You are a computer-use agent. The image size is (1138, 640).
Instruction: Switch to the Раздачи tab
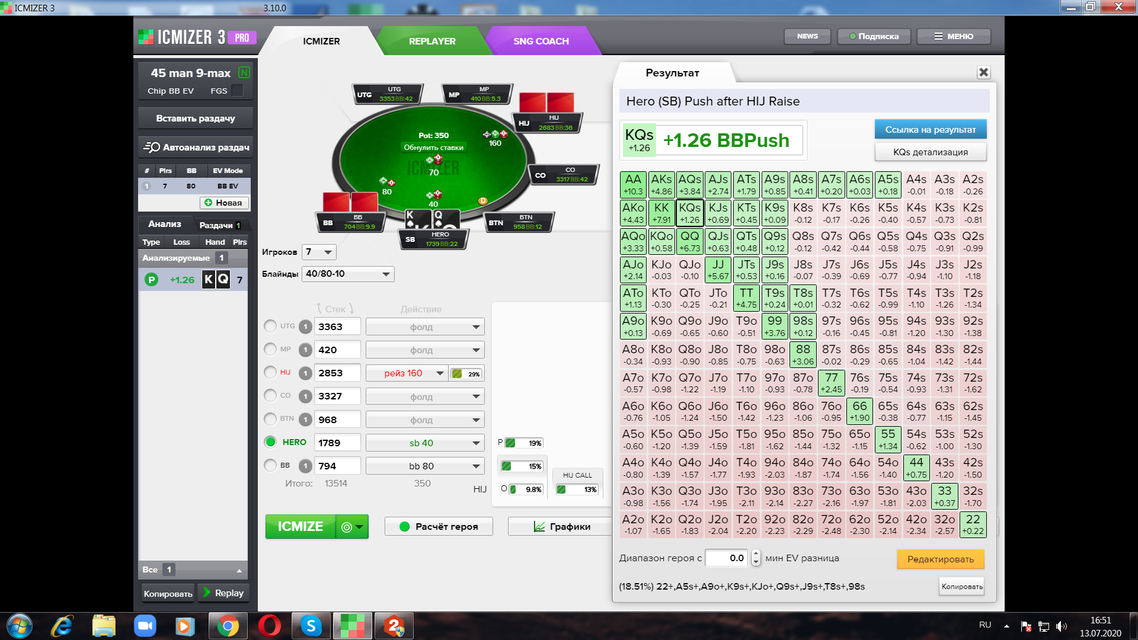[x=219, y=225]
